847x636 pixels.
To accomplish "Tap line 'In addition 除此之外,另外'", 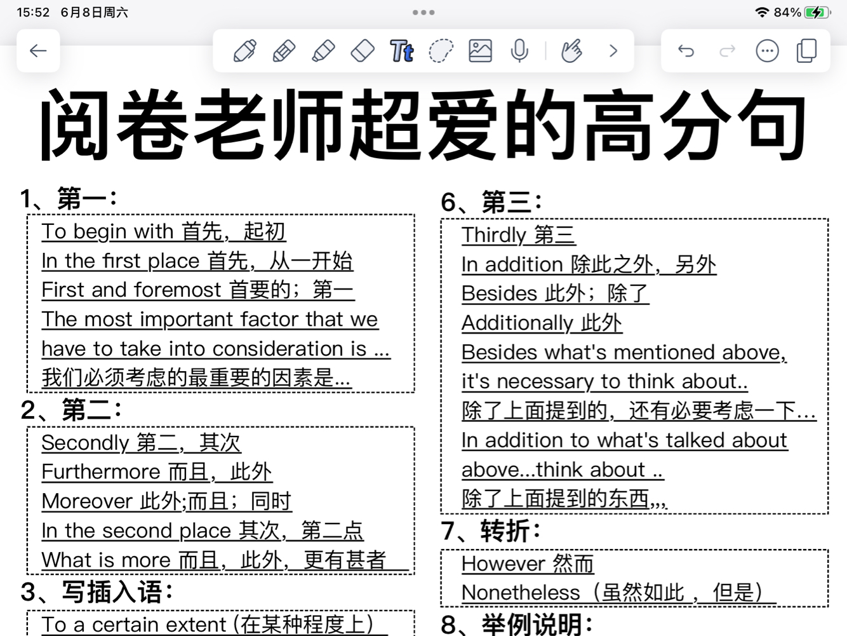I will click(589, 264).
